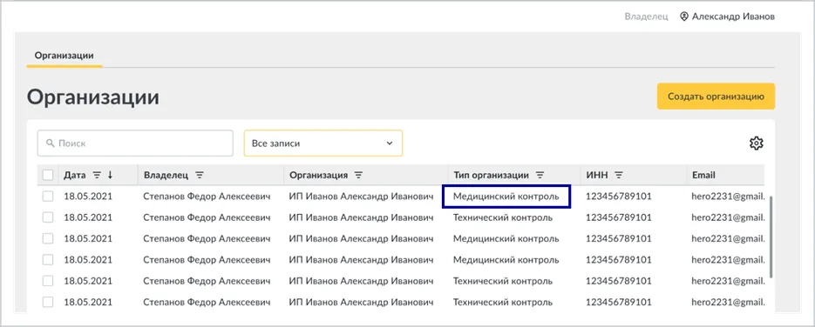Open the filter for the ИНН column
The image size is (815, 327).
[619, 175]
